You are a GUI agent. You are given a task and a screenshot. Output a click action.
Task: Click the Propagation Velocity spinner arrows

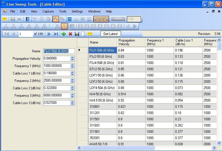[72, 58]
